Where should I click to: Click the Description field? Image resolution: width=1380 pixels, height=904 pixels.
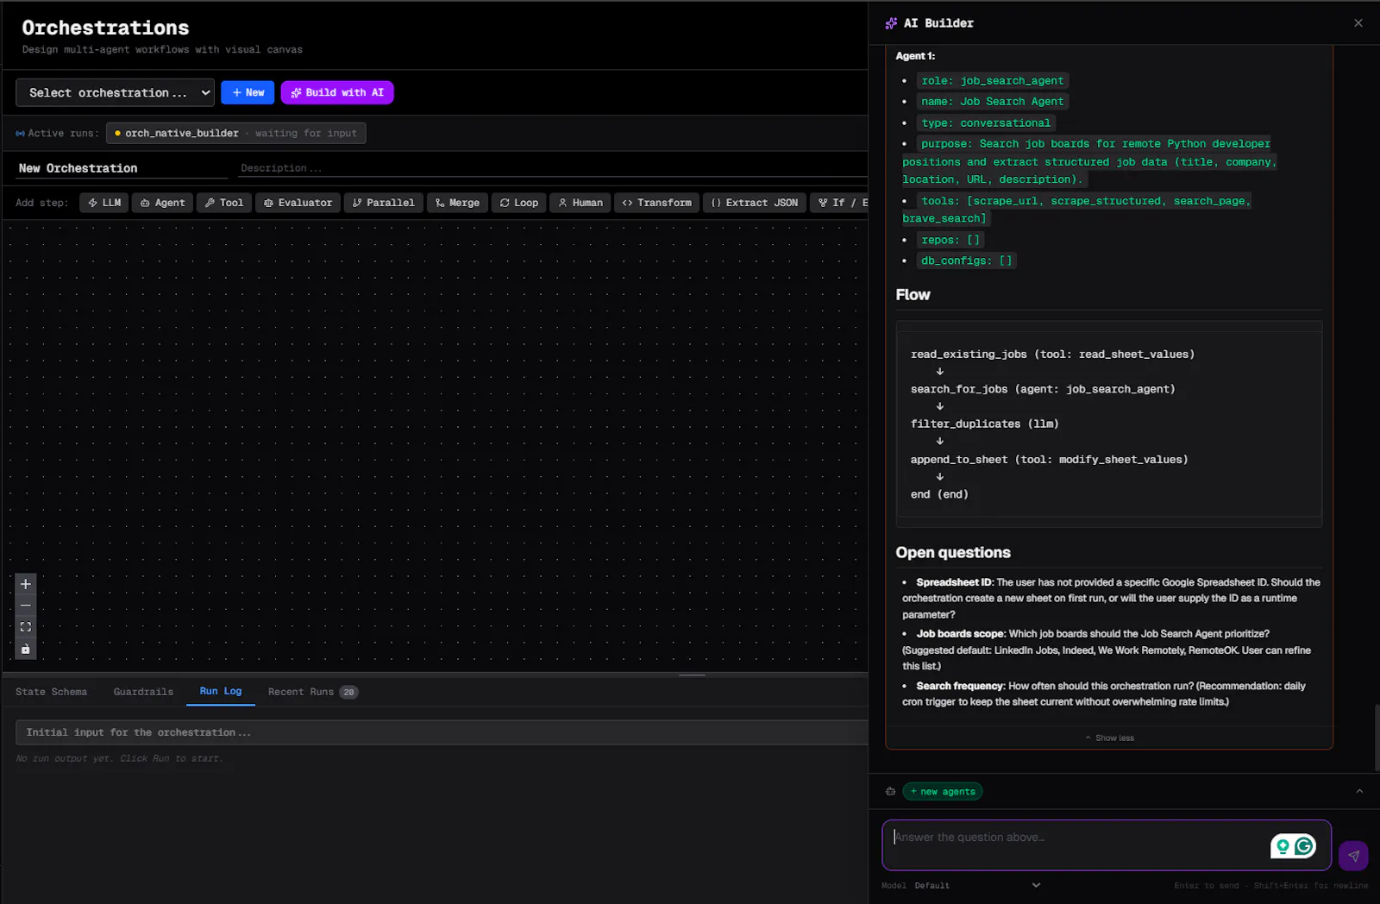[552, 168]
